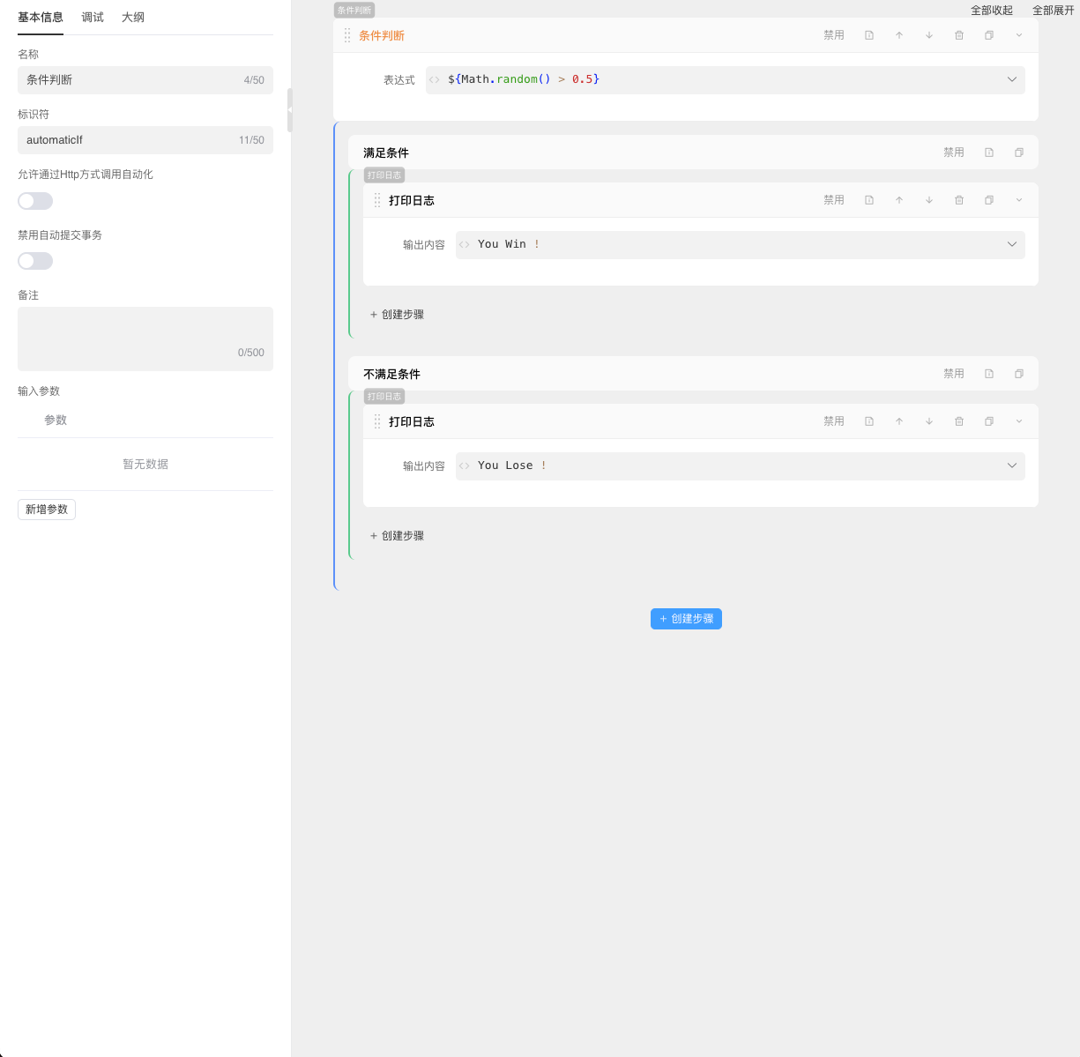Delete the 条件判断 step via trash icon
1080x1057 pixels.
[959, 35]
